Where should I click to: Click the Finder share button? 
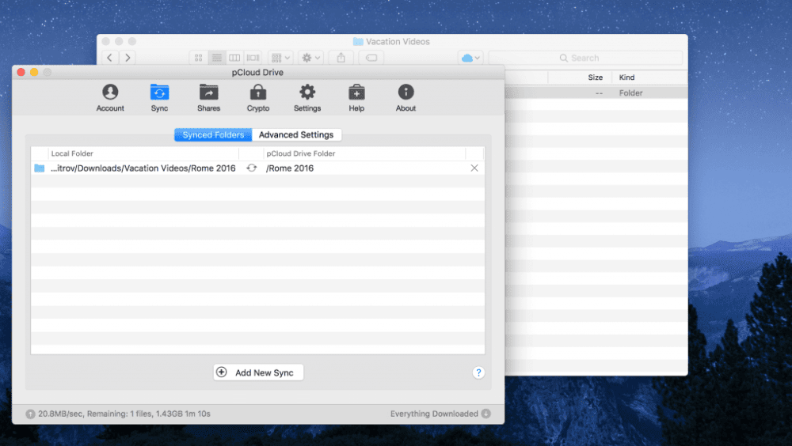point(341,58)
